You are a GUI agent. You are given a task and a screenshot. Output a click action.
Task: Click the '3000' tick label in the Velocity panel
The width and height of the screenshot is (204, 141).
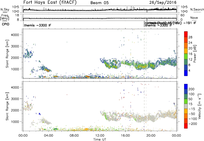coord(15,99)
